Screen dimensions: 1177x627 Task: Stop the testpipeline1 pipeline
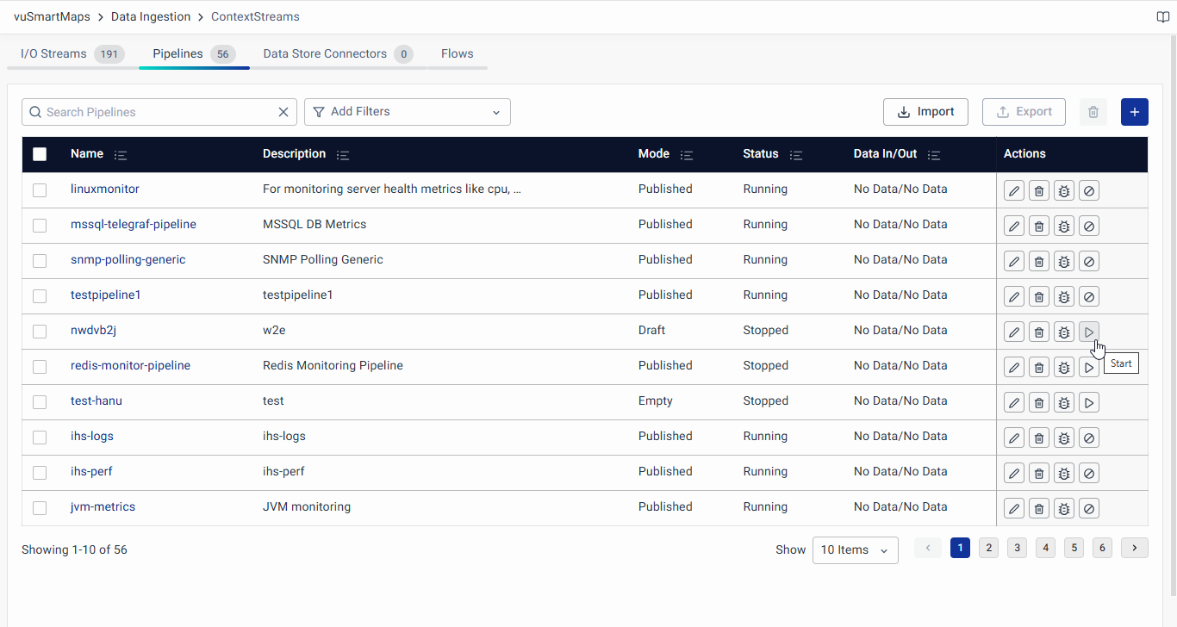[x=1089, y=297]
